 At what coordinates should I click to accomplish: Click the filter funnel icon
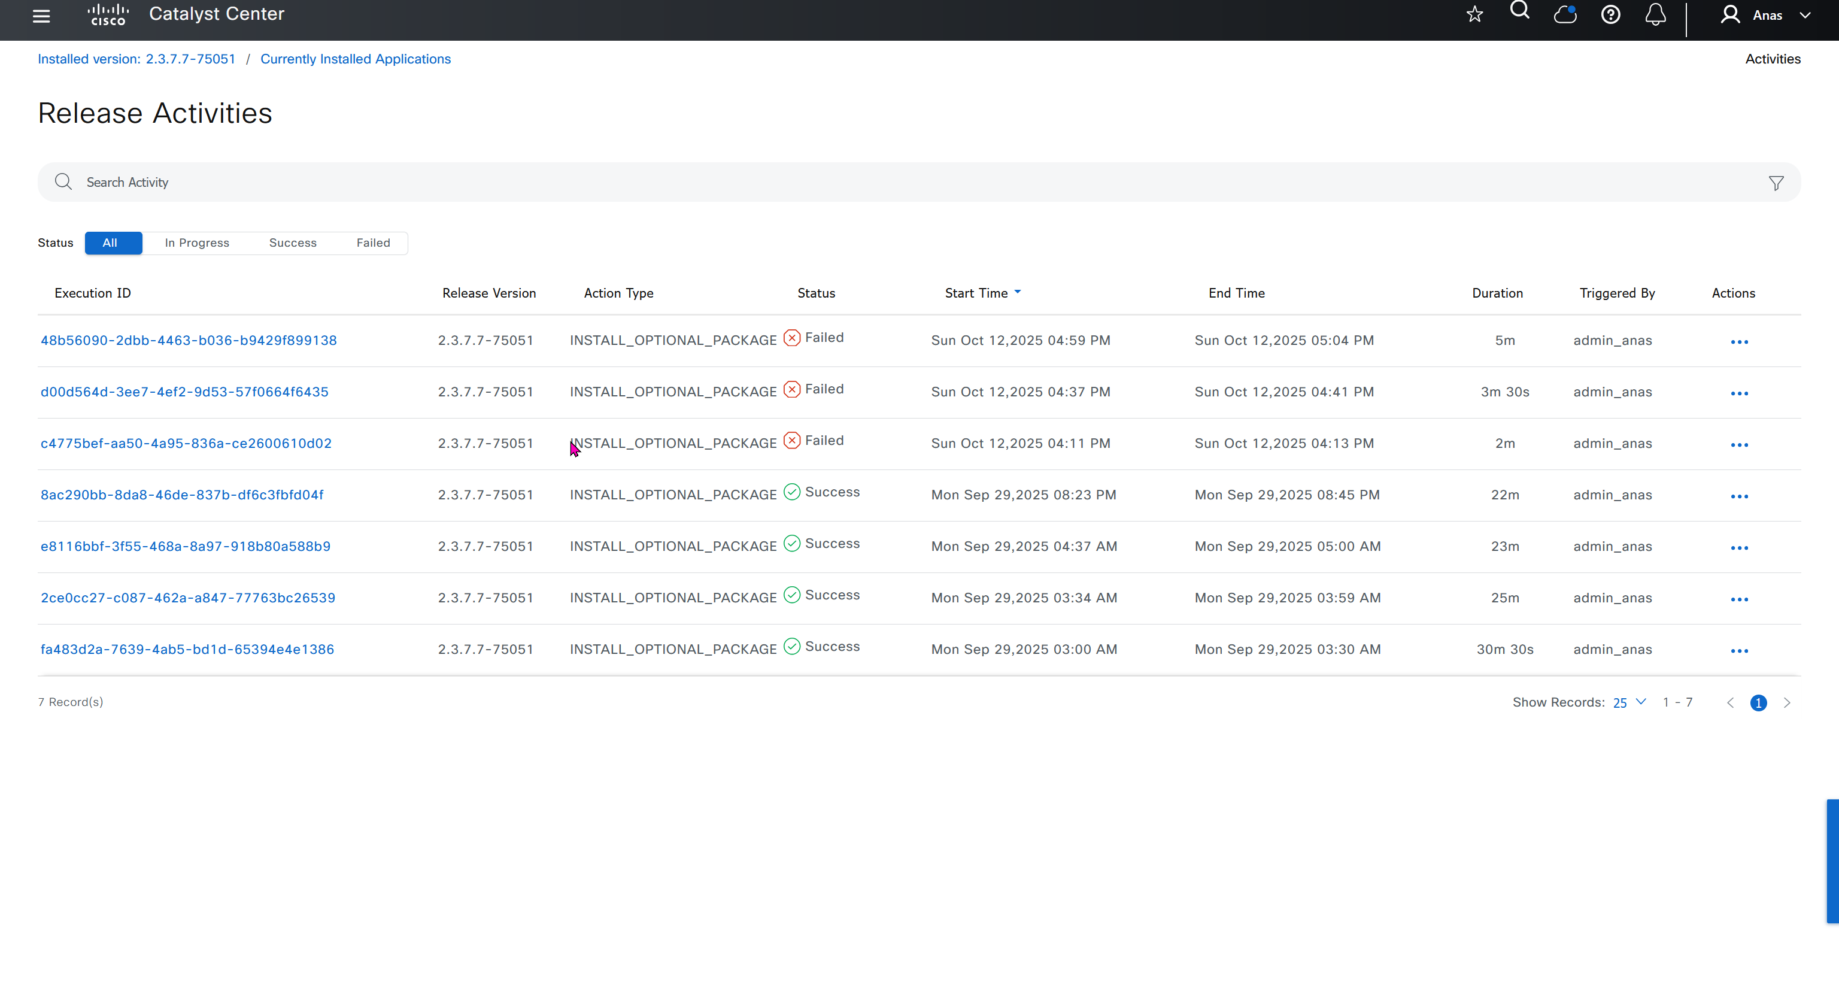tap(1776, 183)
